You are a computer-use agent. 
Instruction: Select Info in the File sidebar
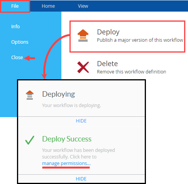click(x=15, y=27)
